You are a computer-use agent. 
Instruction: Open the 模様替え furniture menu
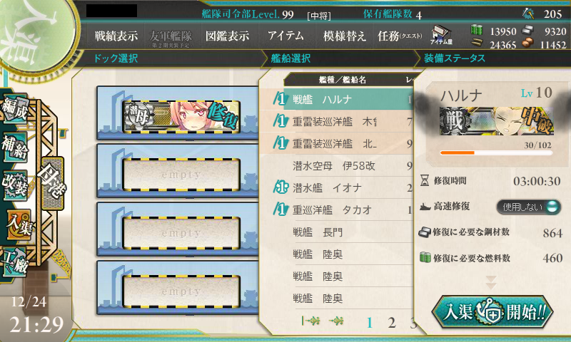[x=344, y=36]
